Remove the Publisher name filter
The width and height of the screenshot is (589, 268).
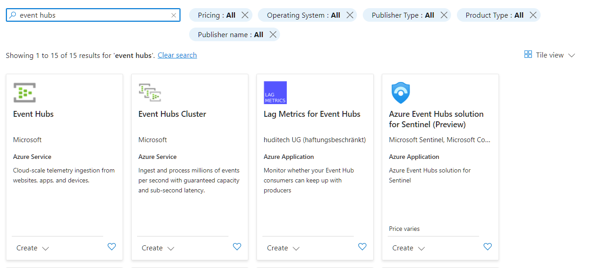(x=273, y=35)
